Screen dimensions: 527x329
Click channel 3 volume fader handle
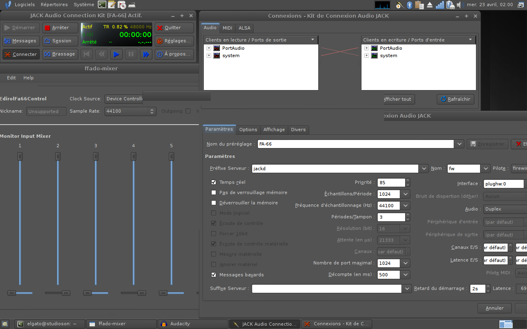tap(96, 156)
